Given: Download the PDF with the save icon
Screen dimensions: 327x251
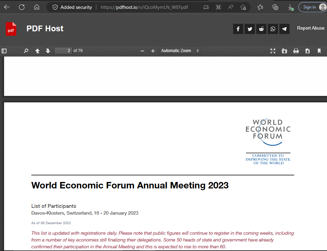Looking at the screenshot, I should click(x=308, y=51).
